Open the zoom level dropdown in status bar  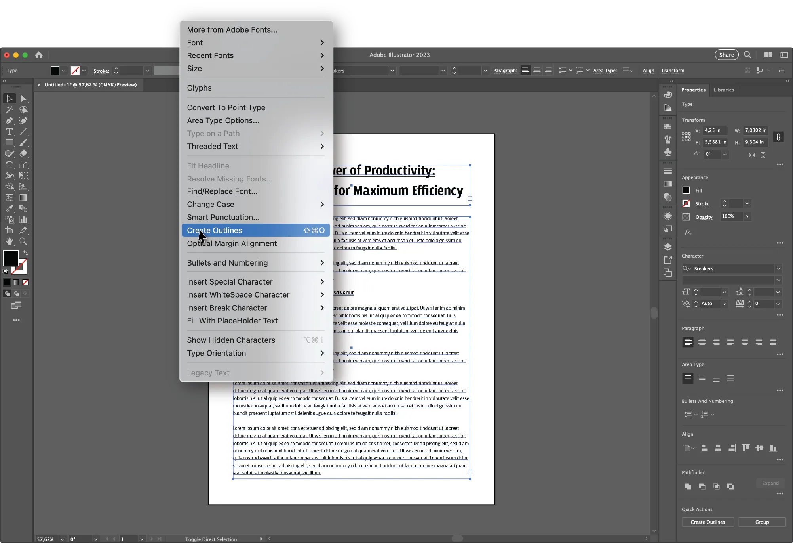62,539
